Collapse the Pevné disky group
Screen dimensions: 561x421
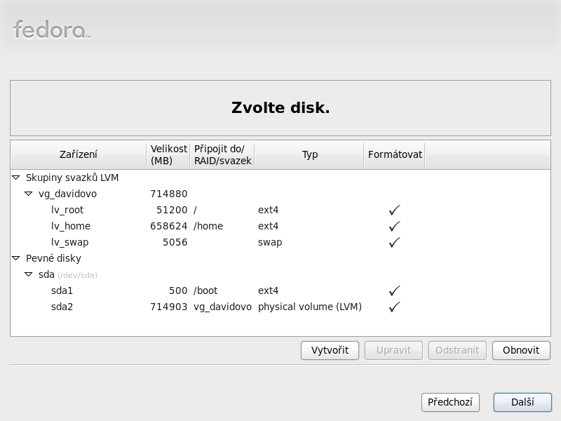point(16,259)
